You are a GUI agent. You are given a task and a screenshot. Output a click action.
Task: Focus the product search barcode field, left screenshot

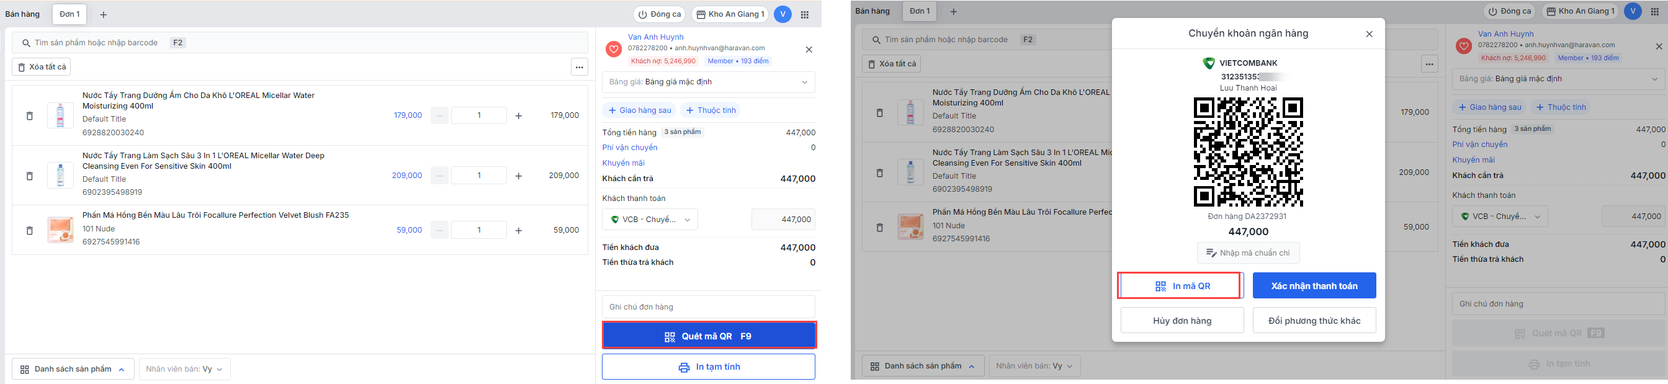[300, 43]
